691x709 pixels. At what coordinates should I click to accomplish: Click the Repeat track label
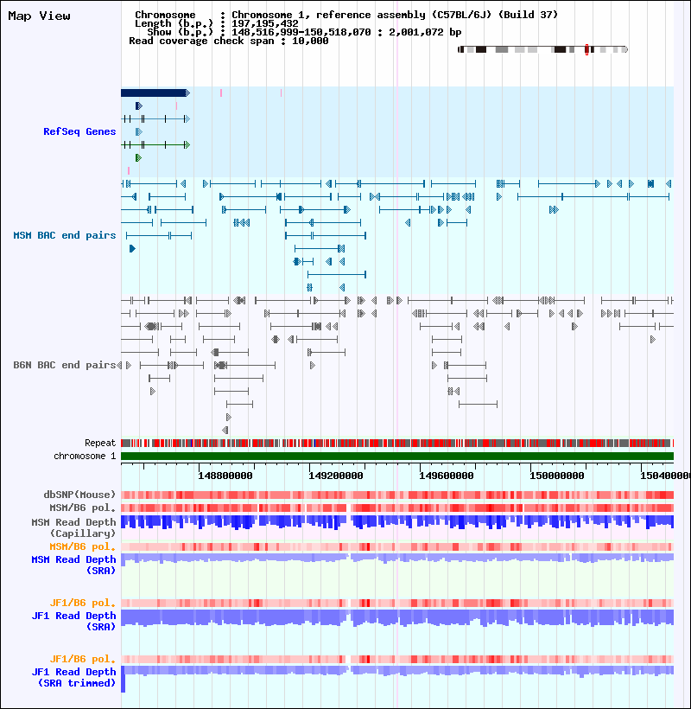point(100,443)
